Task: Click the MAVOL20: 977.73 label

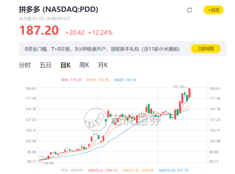Action: pyautogui.click(x=174, y=170)
